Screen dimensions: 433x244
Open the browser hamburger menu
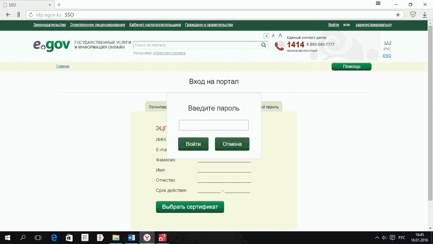tap(378, 3)
